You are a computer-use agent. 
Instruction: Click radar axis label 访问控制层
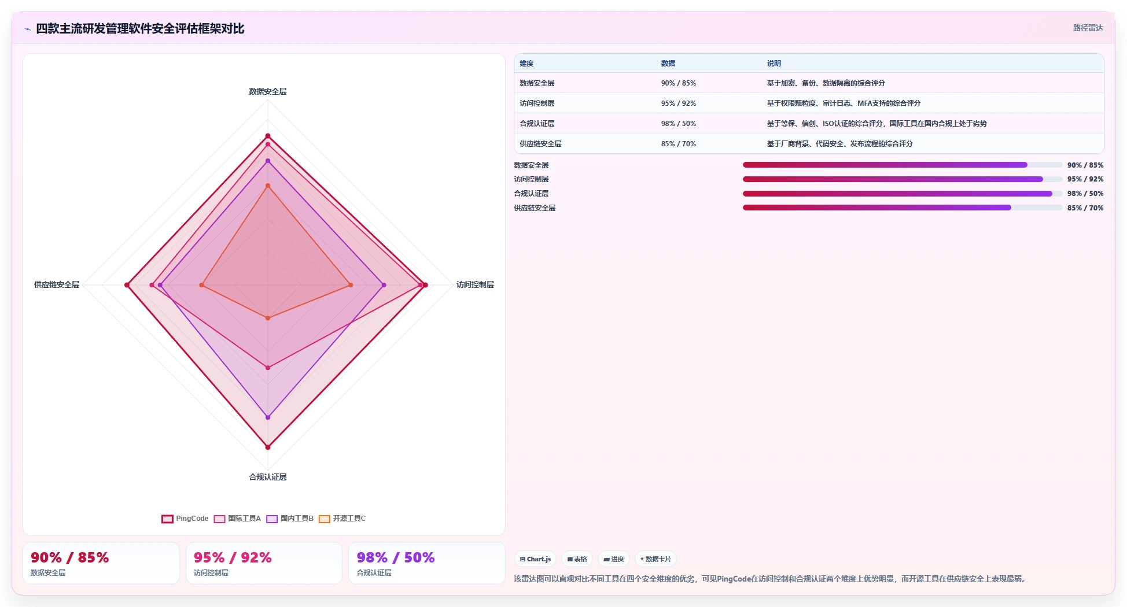(x=475, y=284)
